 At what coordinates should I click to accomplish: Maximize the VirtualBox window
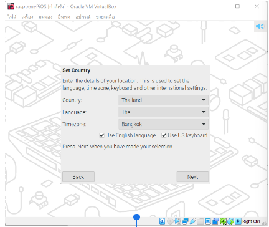tap(237, 6)
